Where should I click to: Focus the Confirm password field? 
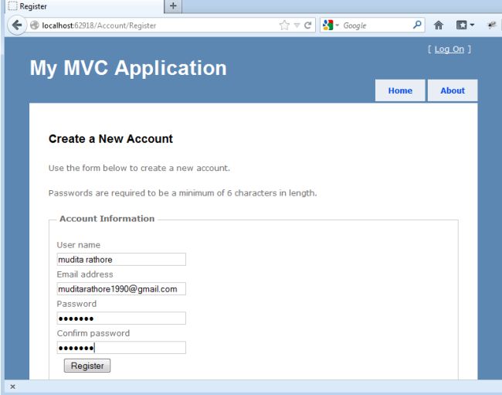click(x=121, y=348)
